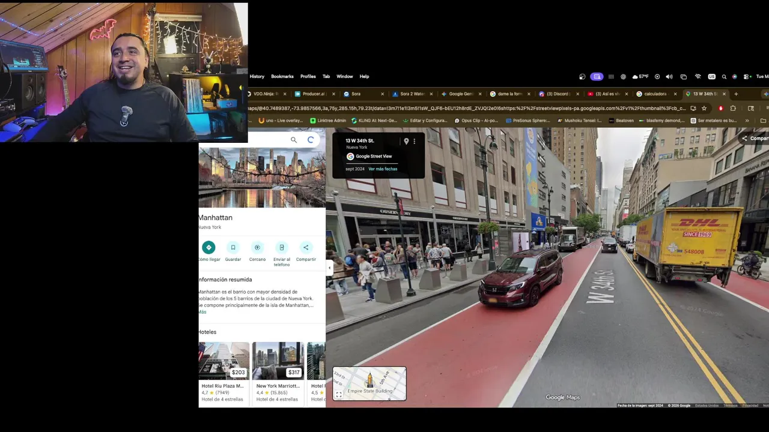Open the three-dot menu on Street View card
Image resolution: width=769 pixels, height=432 pixels.
click(x=414, y=142)
